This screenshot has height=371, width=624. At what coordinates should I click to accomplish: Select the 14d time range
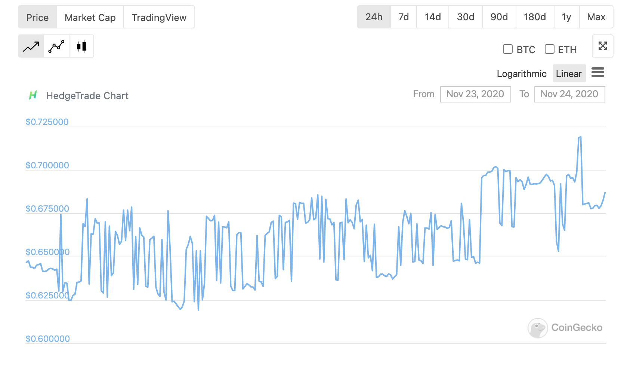(x=433, y=17)
